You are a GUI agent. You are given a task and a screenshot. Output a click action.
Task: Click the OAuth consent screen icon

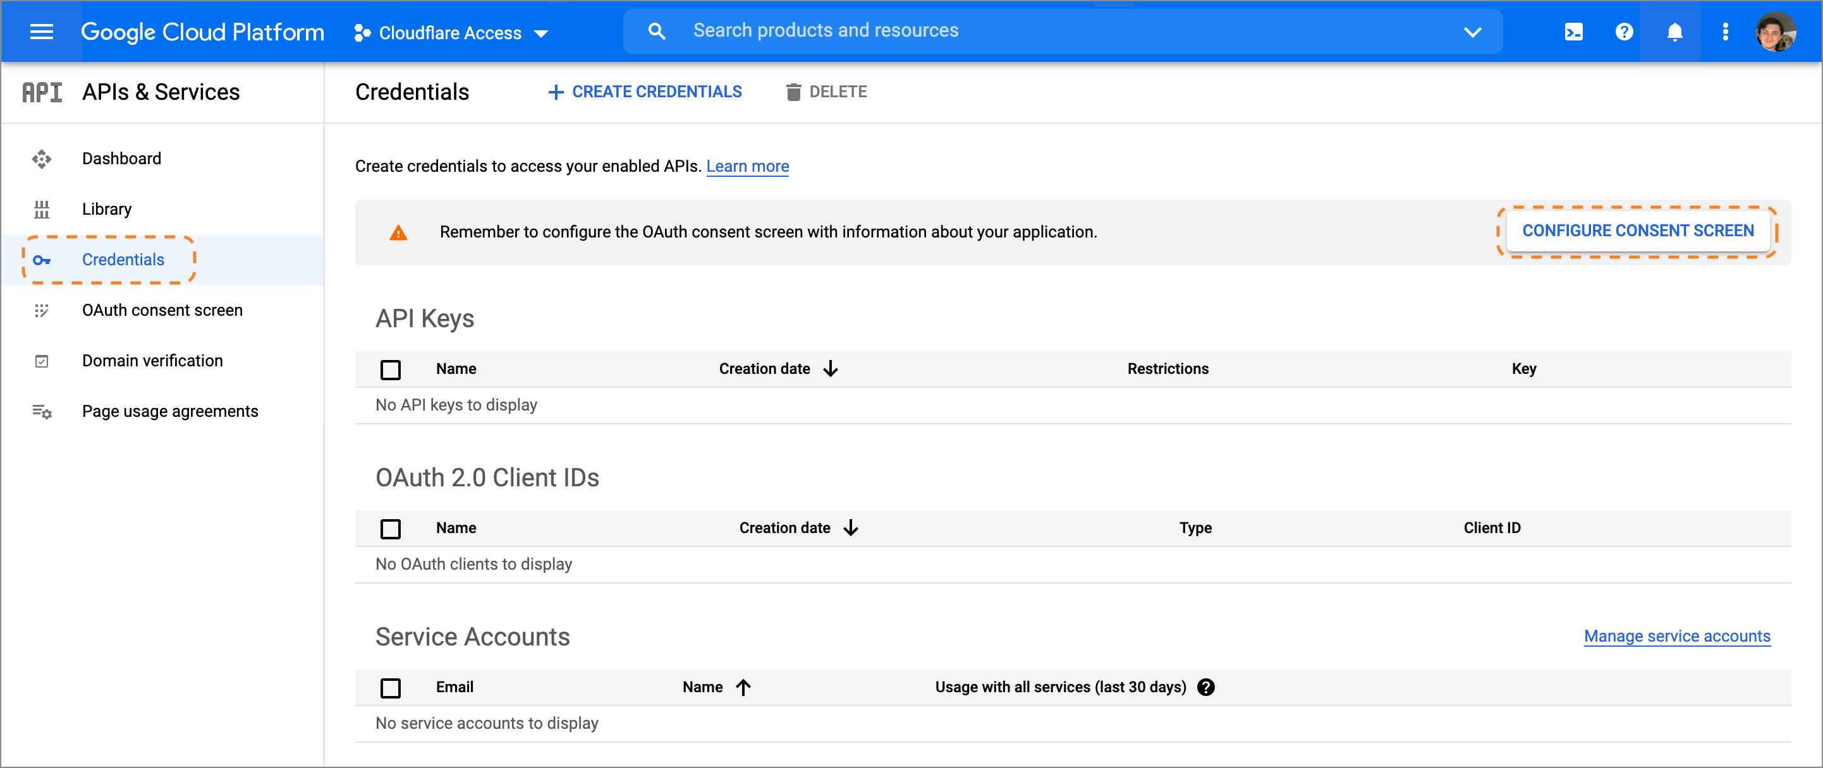click(x=40, y=310)
